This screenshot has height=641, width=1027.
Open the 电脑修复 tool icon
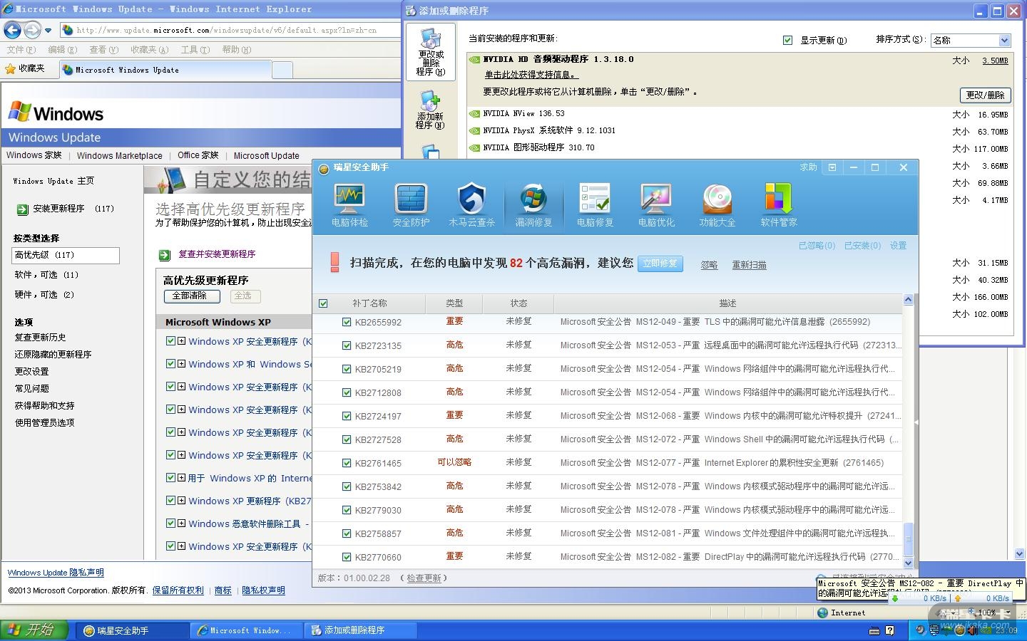595,205
